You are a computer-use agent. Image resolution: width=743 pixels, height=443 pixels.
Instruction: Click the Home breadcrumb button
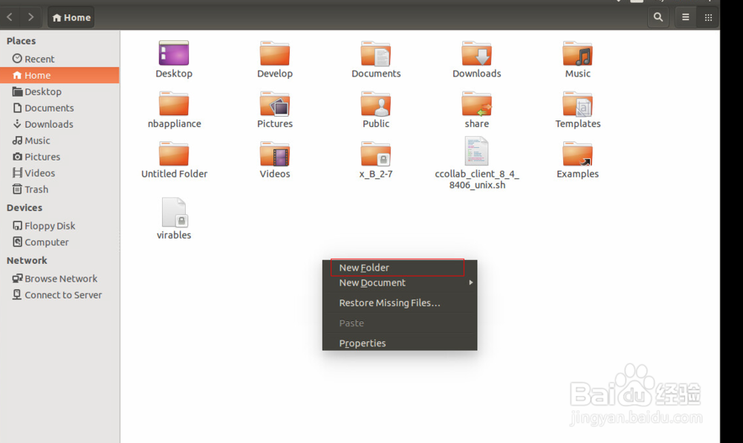(71, 16)
